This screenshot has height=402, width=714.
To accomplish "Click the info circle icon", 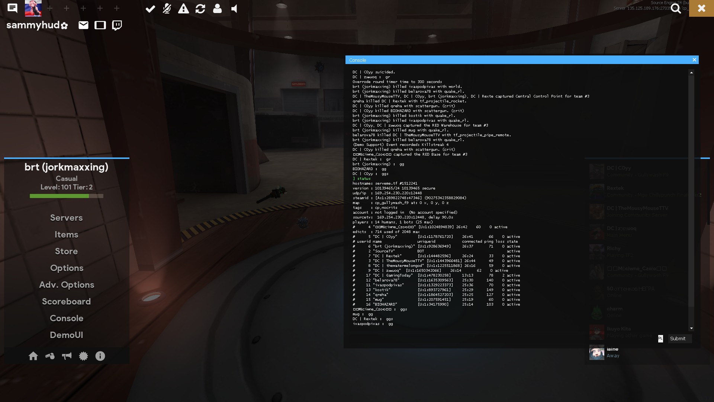I will click(x=100, y=356).
